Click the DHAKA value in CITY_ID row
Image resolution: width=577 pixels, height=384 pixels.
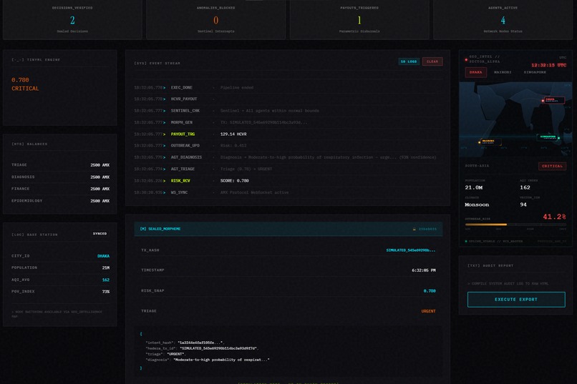103,256
